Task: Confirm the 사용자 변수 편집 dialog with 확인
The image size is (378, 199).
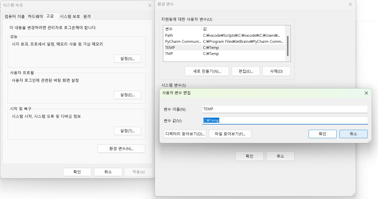Action: [x=322, y=134]
